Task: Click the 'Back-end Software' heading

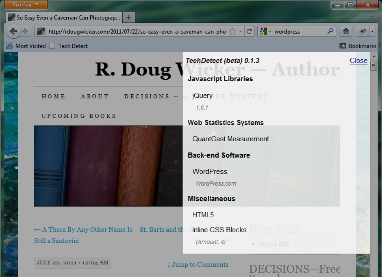Action: (219, 155)
